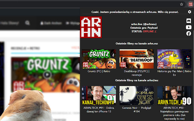
Task: Click the 'Gruntz (PC) | Retro' title
Action: (x=99, y=71)
